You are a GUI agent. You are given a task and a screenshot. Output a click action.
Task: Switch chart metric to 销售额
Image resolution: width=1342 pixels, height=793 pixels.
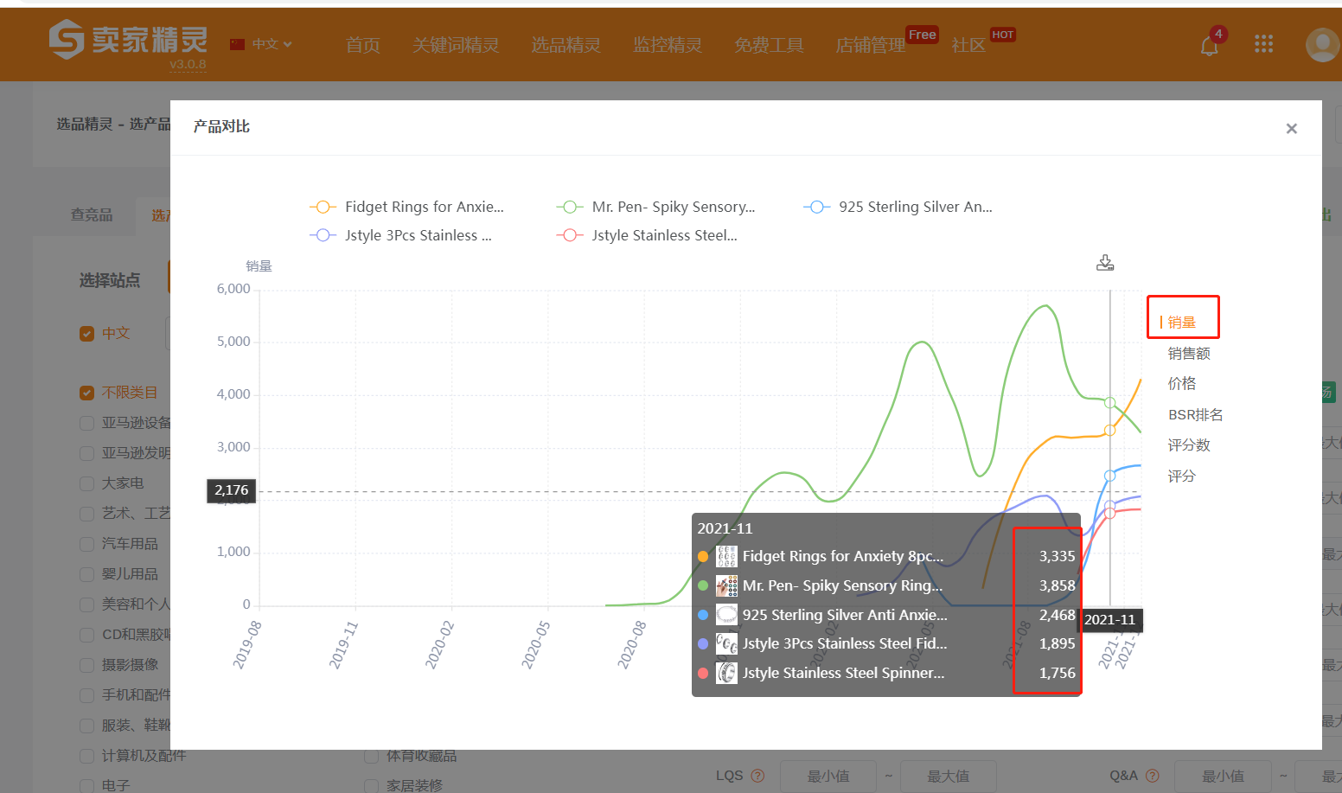1189,354
